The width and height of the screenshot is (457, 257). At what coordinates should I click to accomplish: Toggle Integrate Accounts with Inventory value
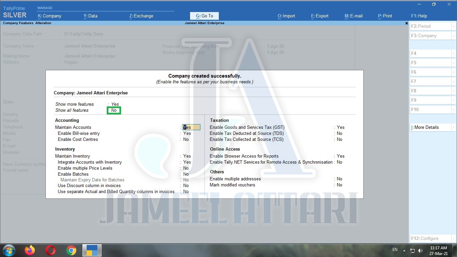187,162
